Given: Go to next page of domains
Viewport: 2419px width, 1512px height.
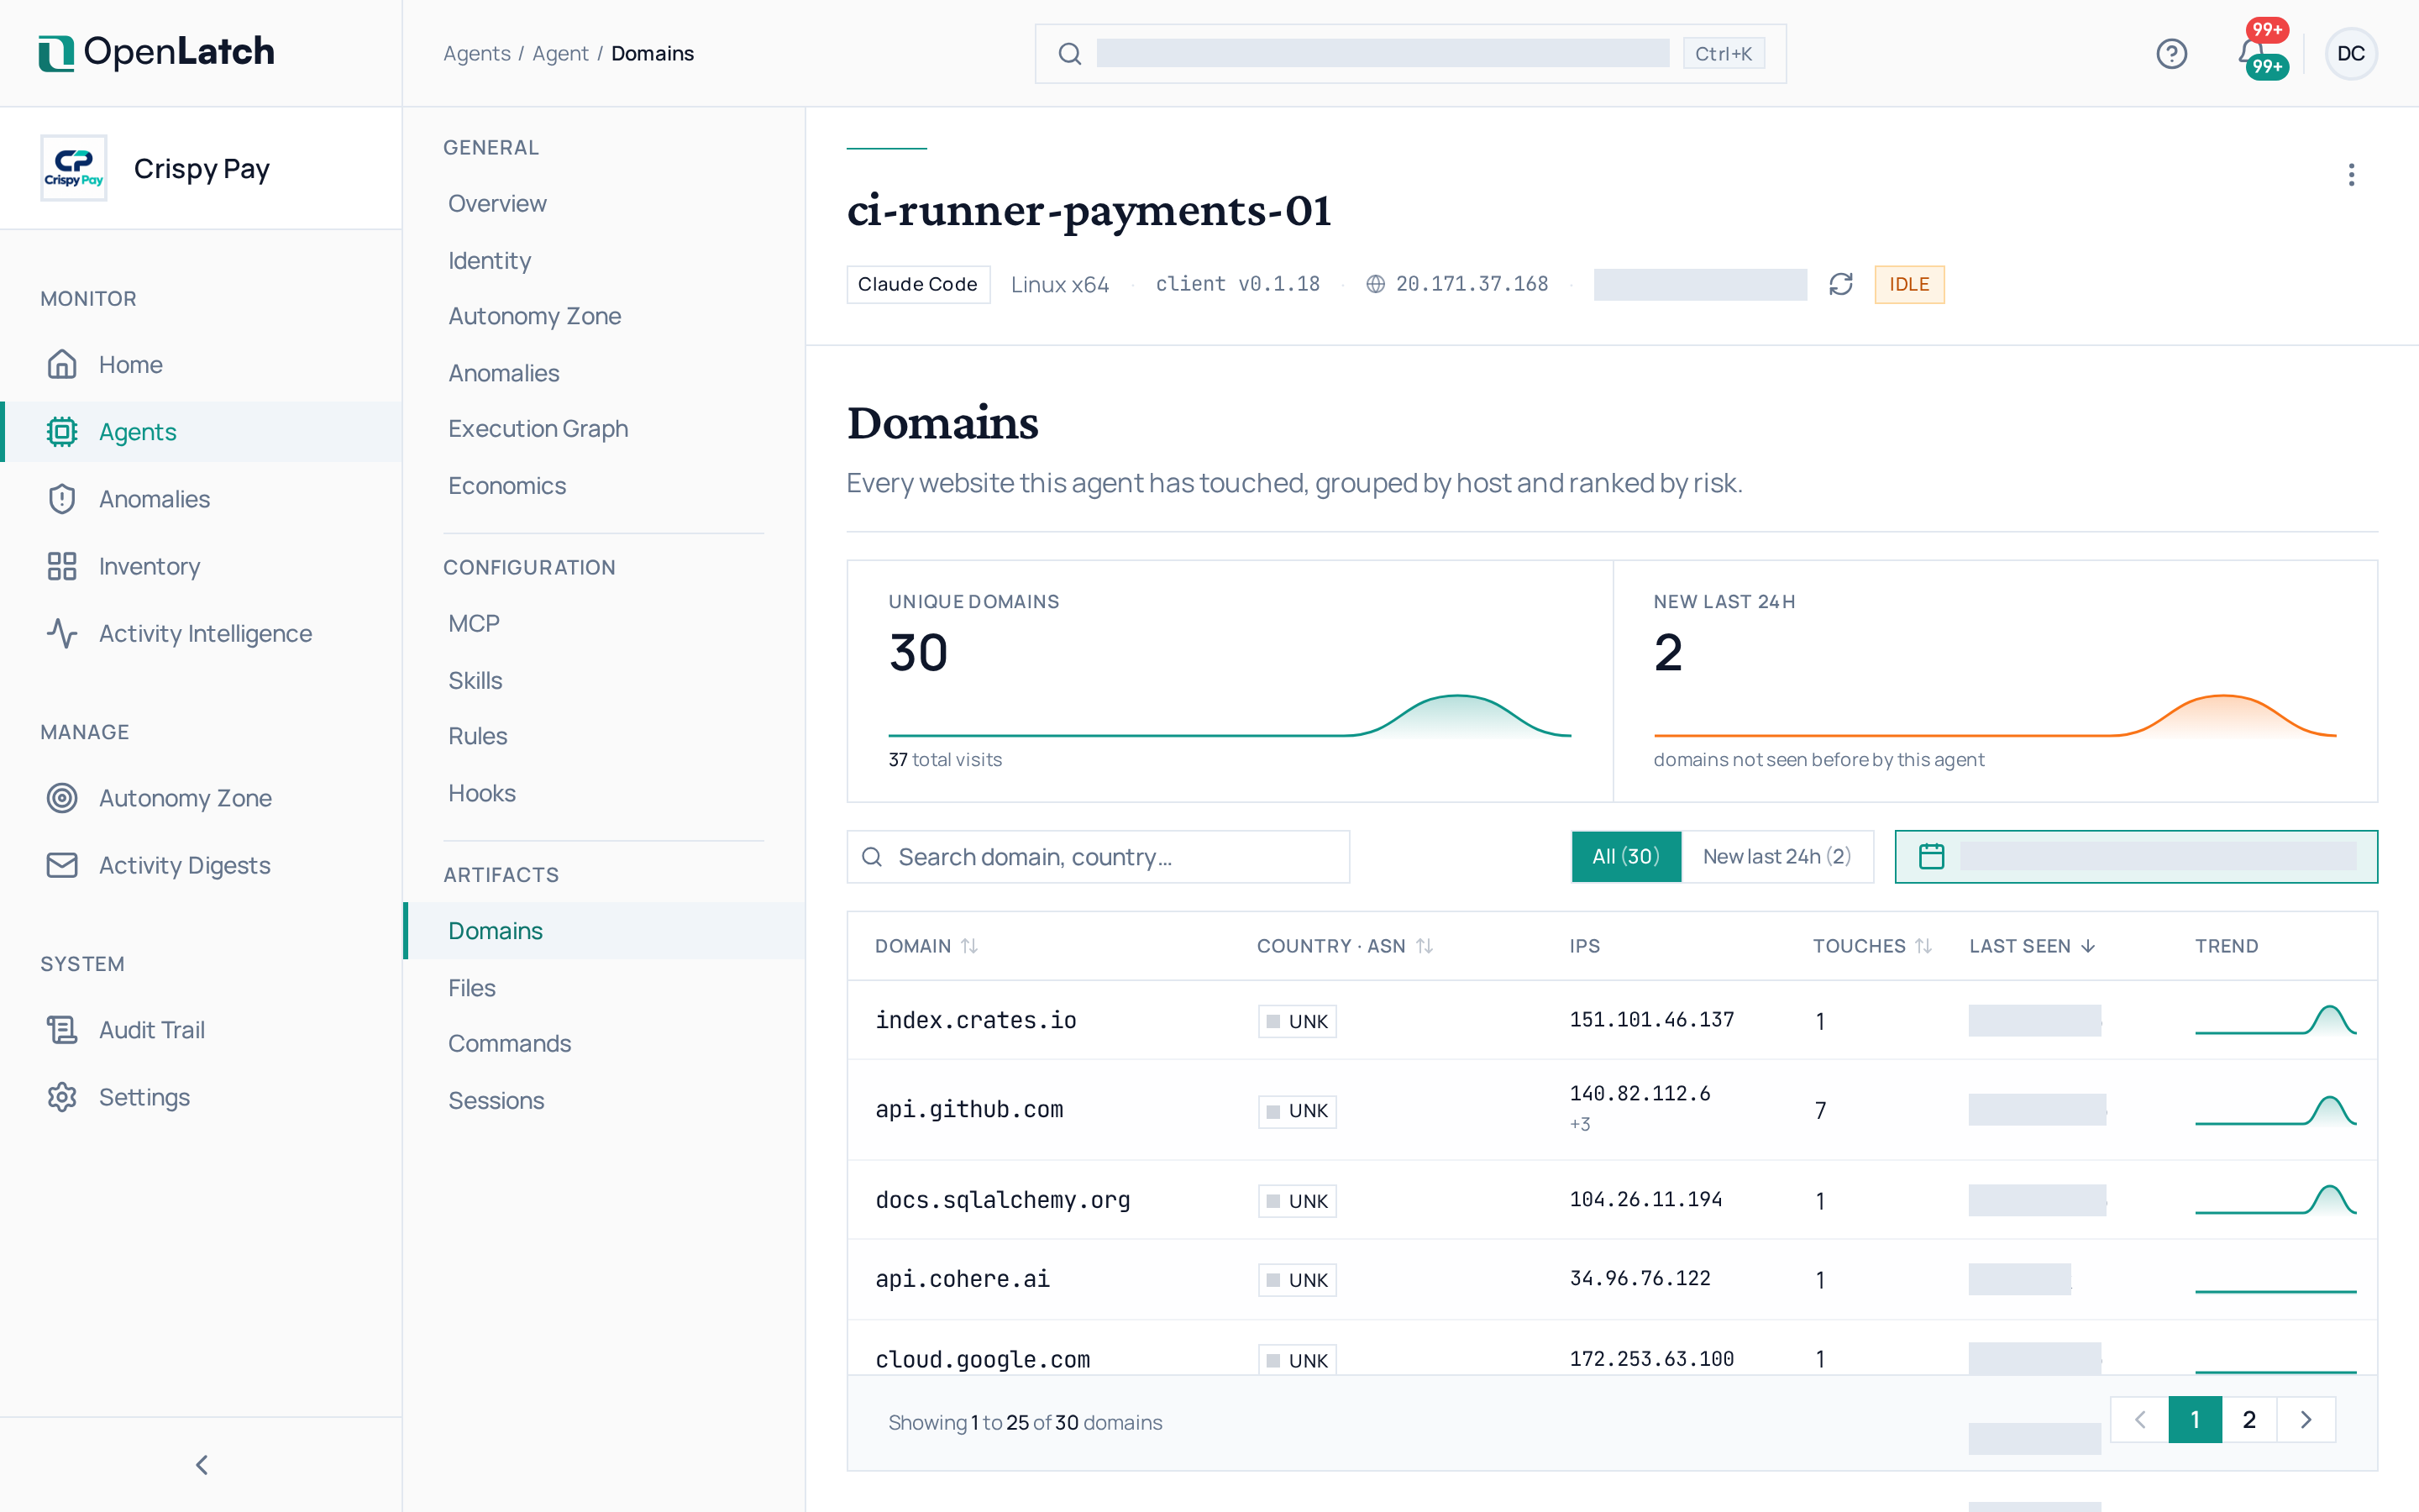Looking at the screenshot, I should click(x=2306, y=1420).
